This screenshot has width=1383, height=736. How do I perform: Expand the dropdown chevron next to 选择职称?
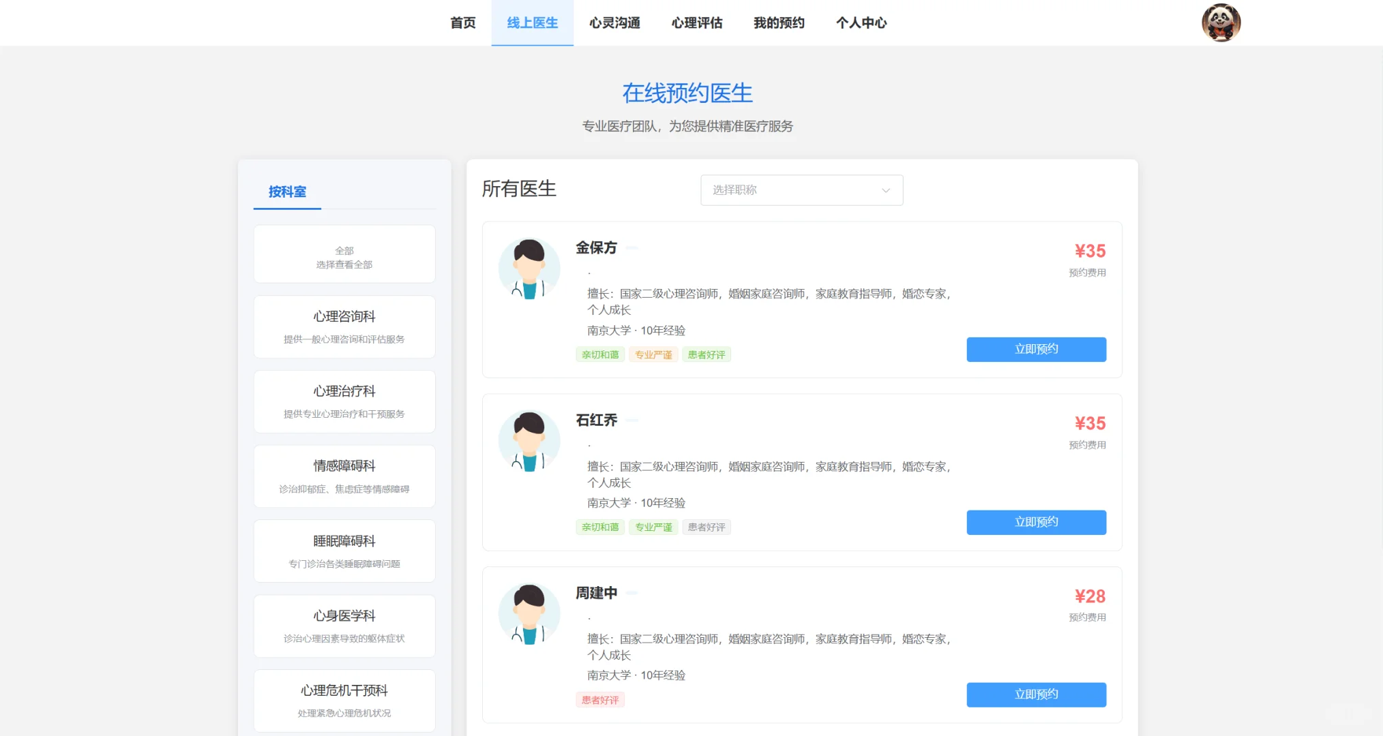(x=884, y=190)
